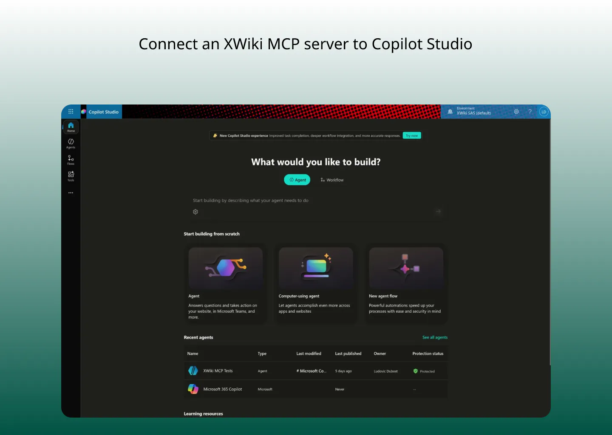612x435 pixels.
Task: Open Tools in the sidebar
Action: click(x=71, y=176)
